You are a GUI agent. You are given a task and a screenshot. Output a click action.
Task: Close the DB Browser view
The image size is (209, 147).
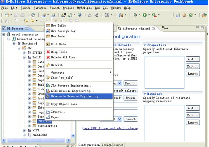tap(27, 29)
